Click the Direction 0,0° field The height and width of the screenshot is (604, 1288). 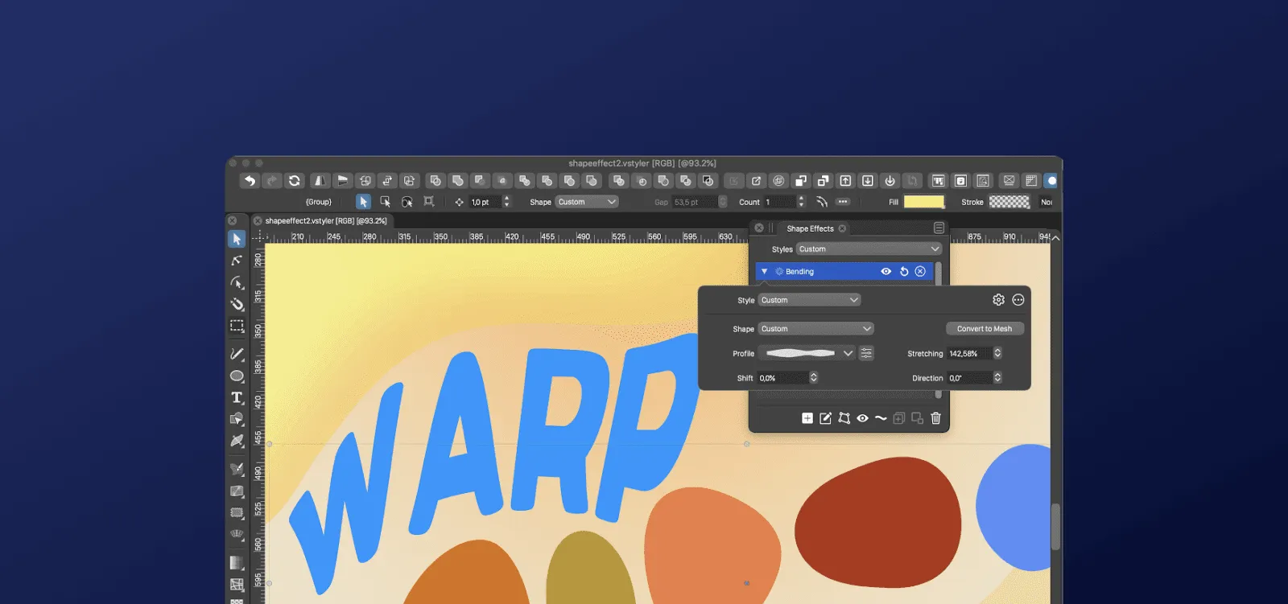969,378
